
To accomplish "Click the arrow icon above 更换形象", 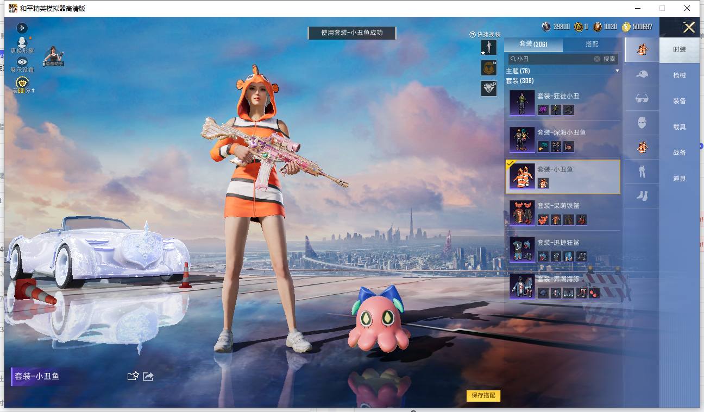I will click(22, 28).
